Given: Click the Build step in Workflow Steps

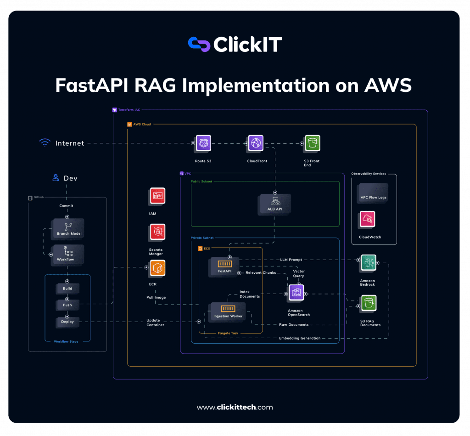Looking at the screenshot, I should click(x=67, y=288).
